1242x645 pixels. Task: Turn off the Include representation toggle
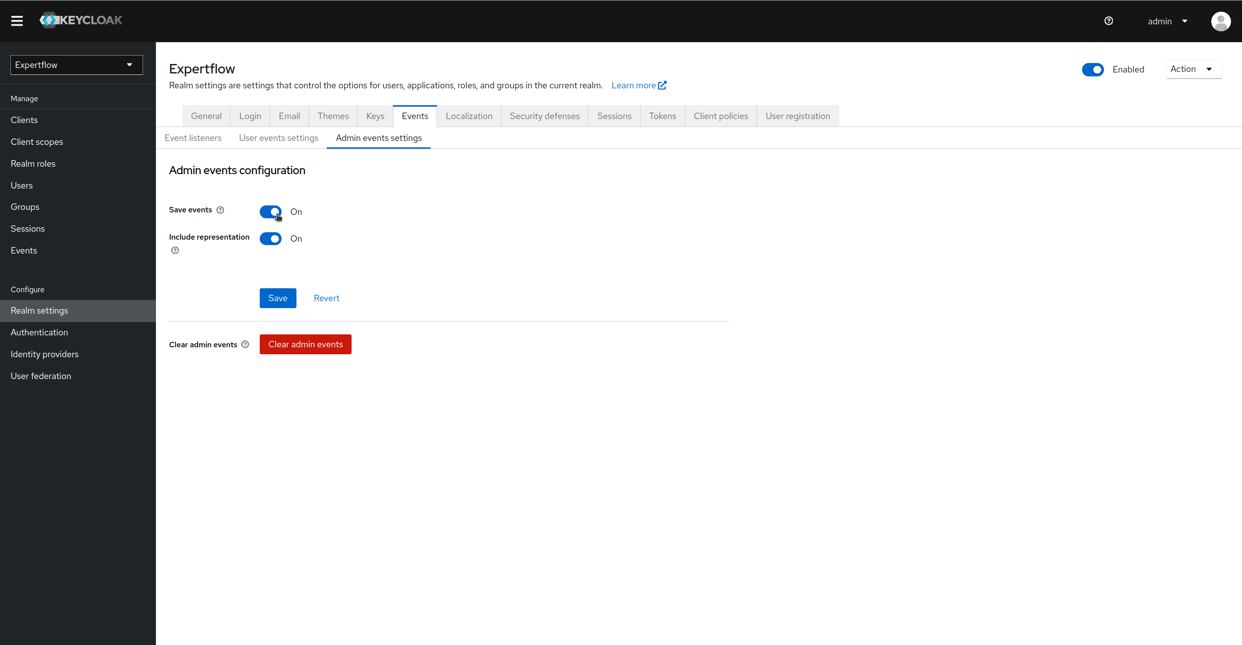tap(271, 239)
